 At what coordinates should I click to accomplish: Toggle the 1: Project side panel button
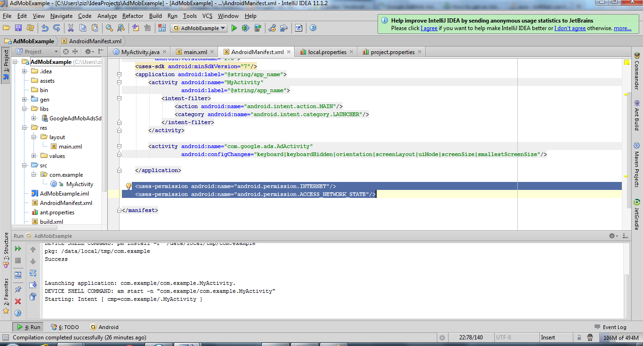[x=6, y=65]
